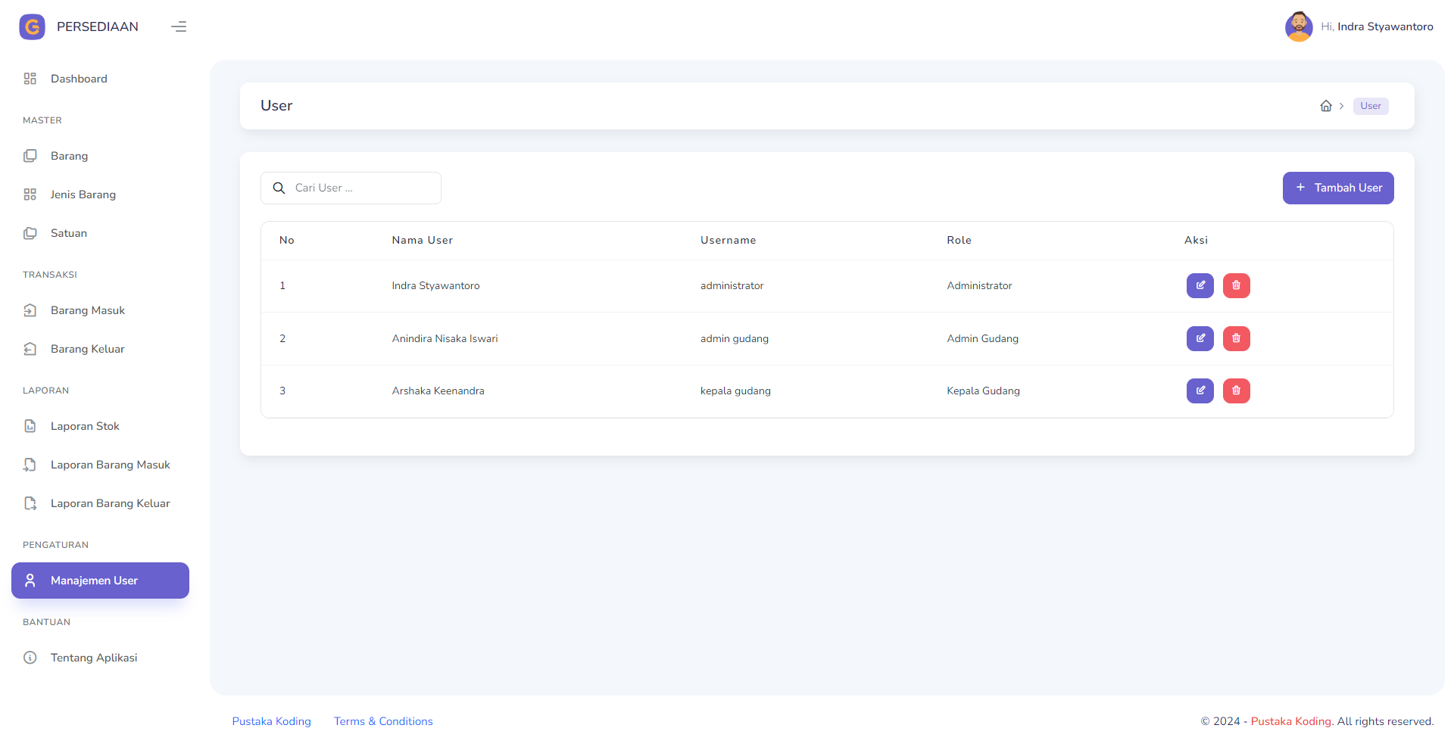Screen dimensions: 1454x747
Task: Open Laporan Stok using its chart icon
Action: point(30,426)
